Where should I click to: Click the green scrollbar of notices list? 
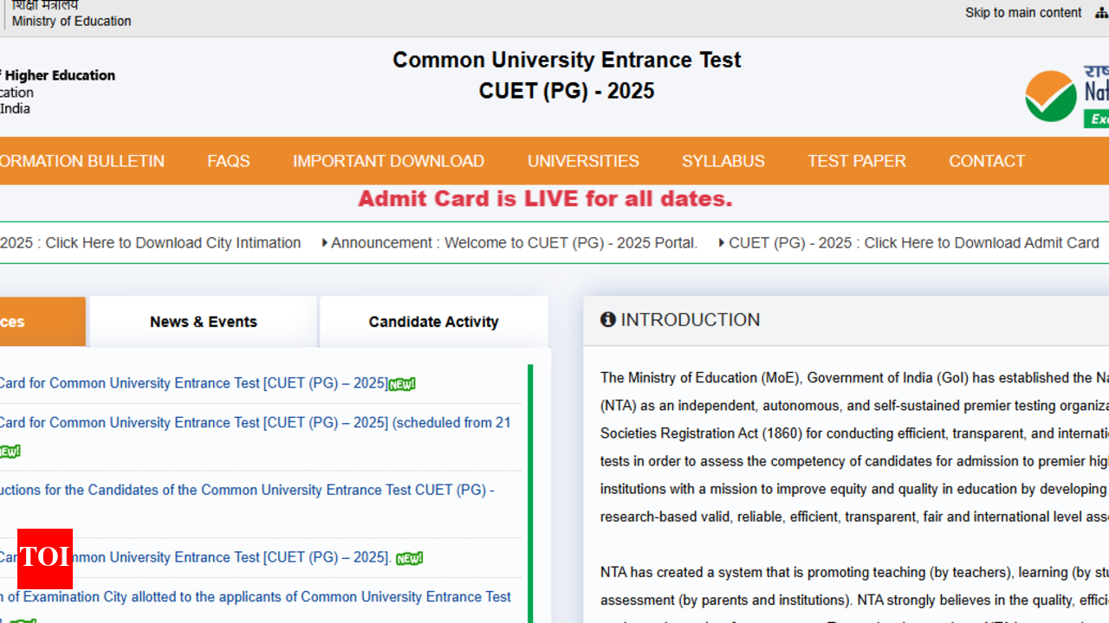pyautogui.click(x=530, y=485)
